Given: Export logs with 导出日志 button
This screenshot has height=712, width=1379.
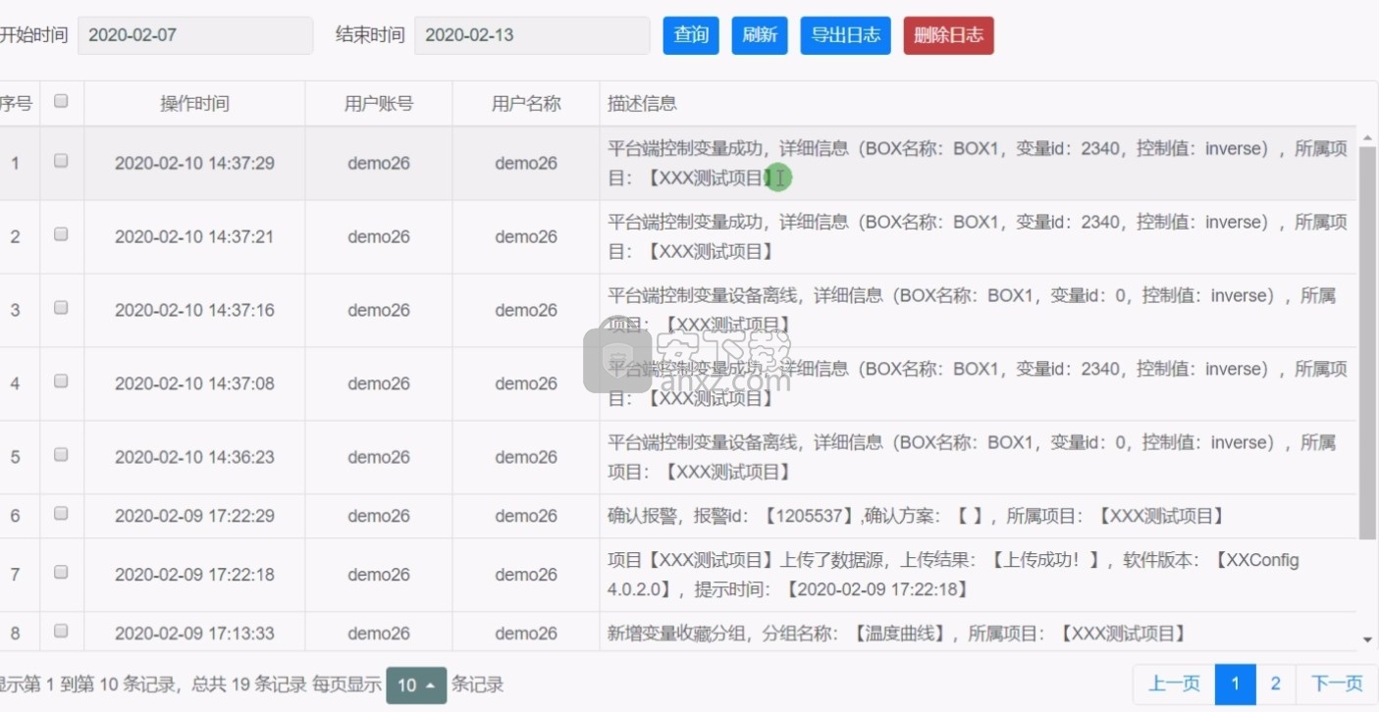Looking at the screenshot, I should click(845, 35).
